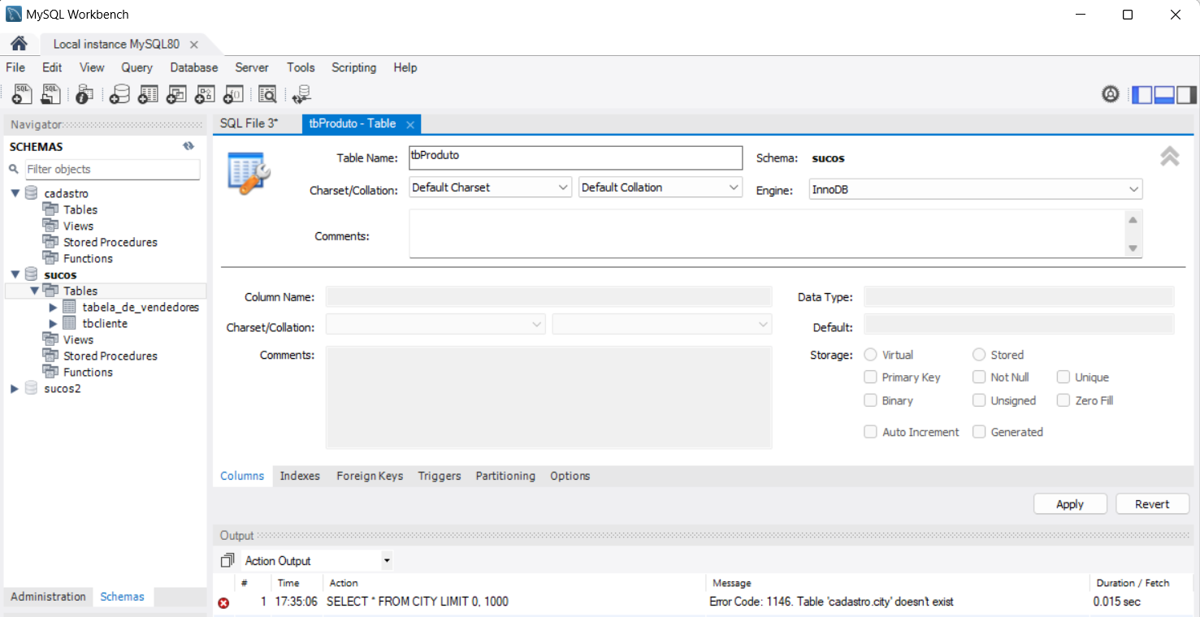Switch to the Indexes tab
The image size is (1200, 617).
pos(300,476)
